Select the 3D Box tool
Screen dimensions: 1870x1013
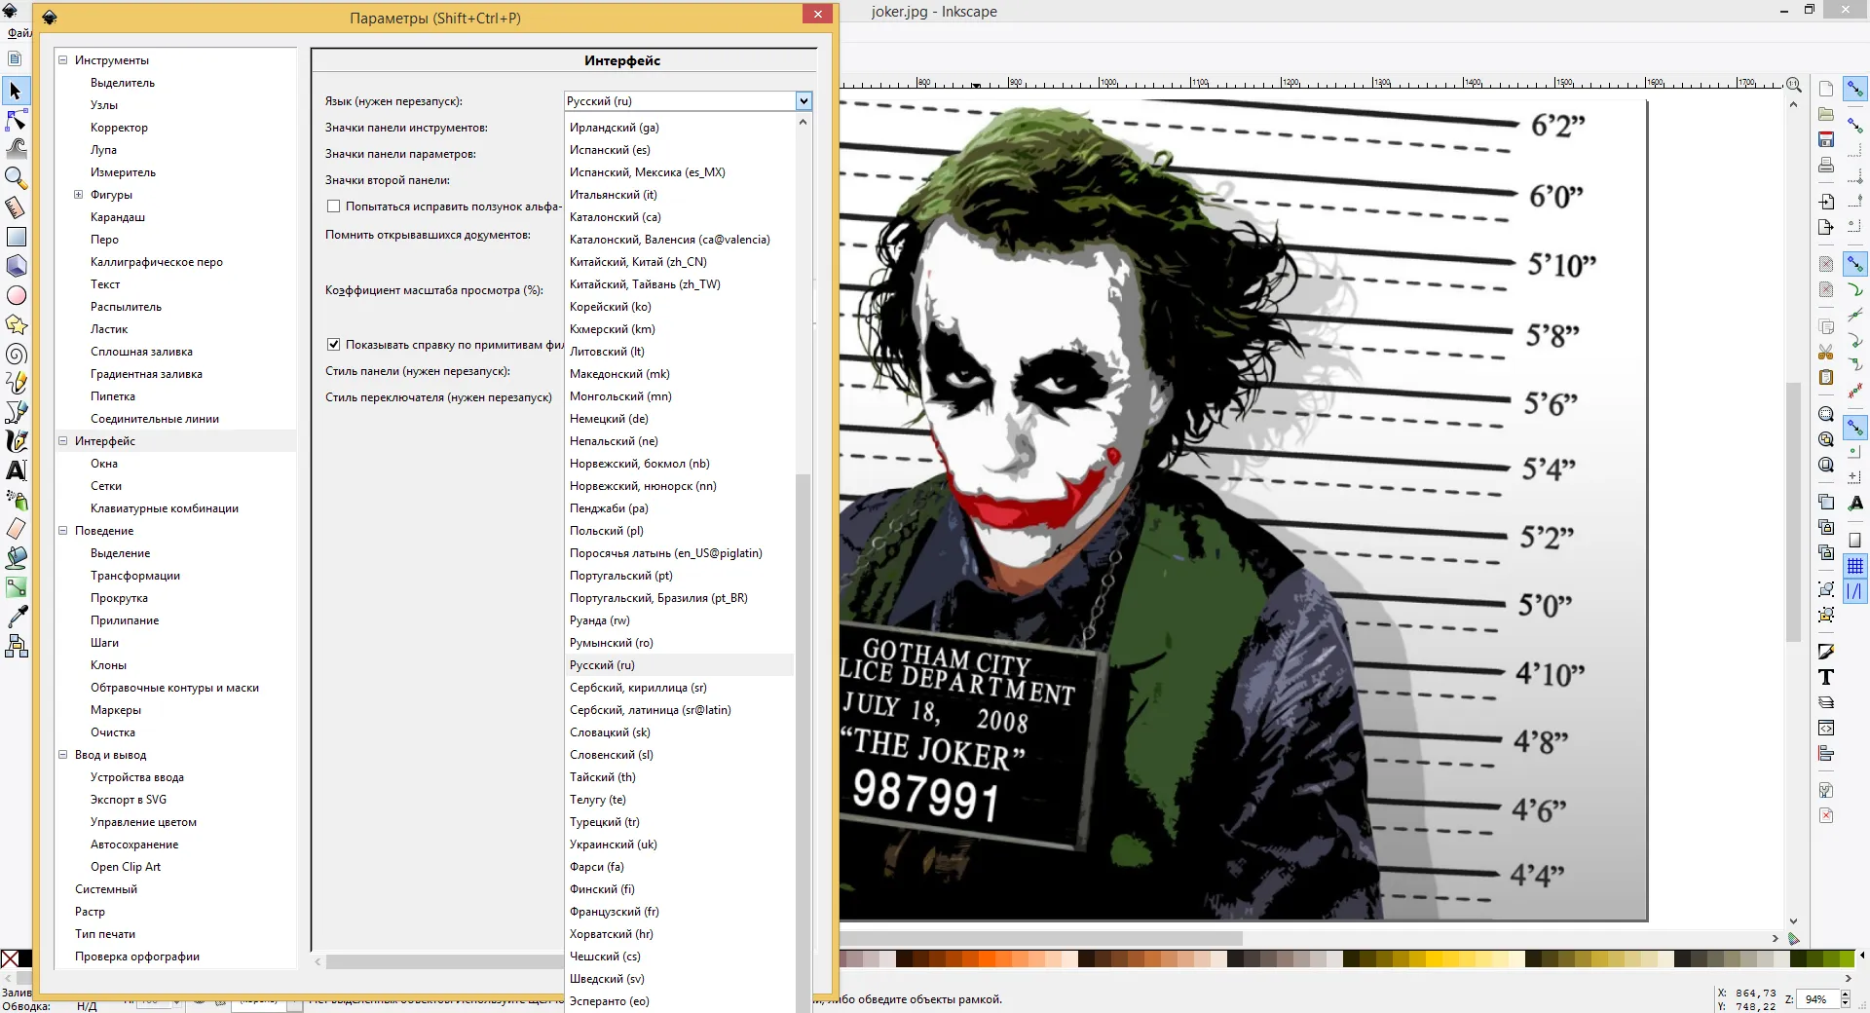[x=16, y=266]
